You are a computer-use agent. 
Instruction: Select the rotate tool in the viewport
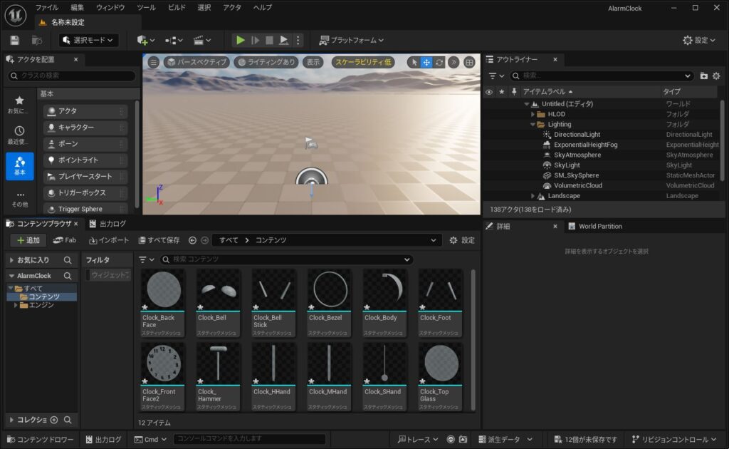(x=439, y=62)
